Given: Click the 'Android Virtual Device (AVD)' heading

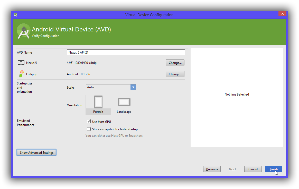Looking at the screenshot, I should pyautogui.click(x=71, y=29).
